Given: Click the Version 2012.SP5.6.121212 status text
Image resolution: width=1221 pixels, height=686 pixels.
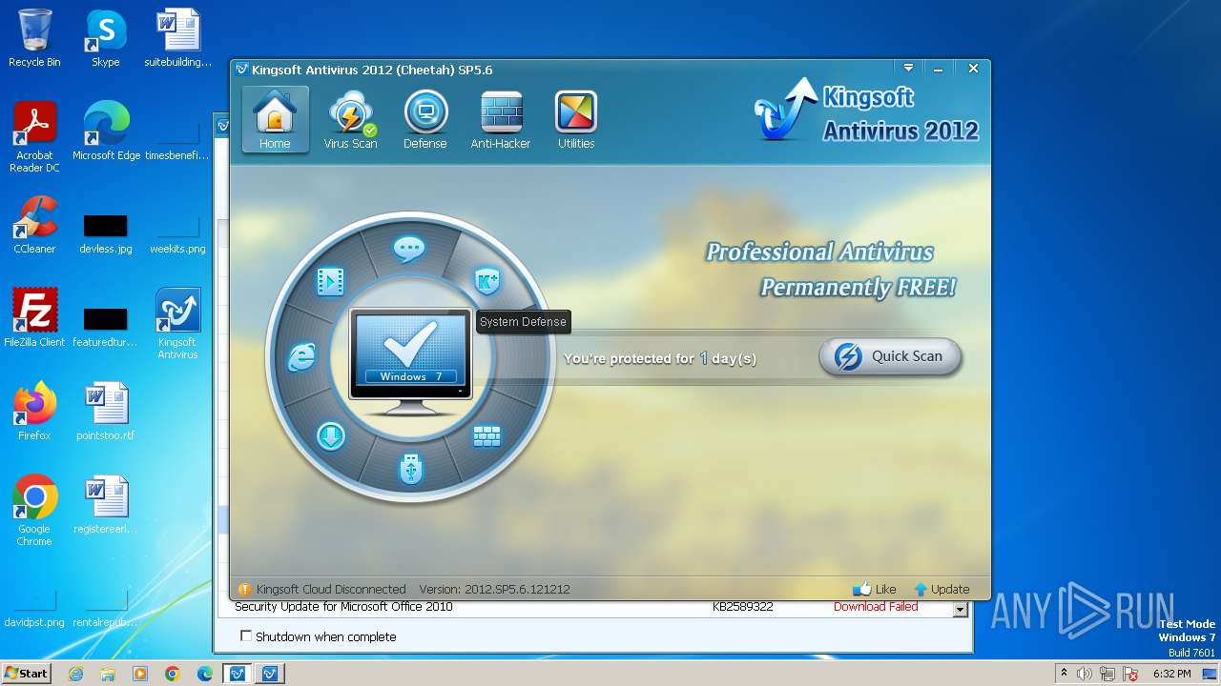Looking at the screenshot, I should tap(494, 589).
